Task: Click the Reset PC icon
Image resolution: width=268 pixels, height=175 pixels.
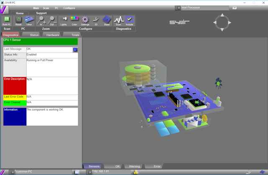Action: tap(18, 20)
